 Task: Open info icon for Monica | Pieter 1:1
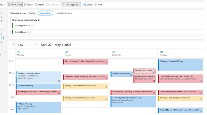(x=32, y=26)
